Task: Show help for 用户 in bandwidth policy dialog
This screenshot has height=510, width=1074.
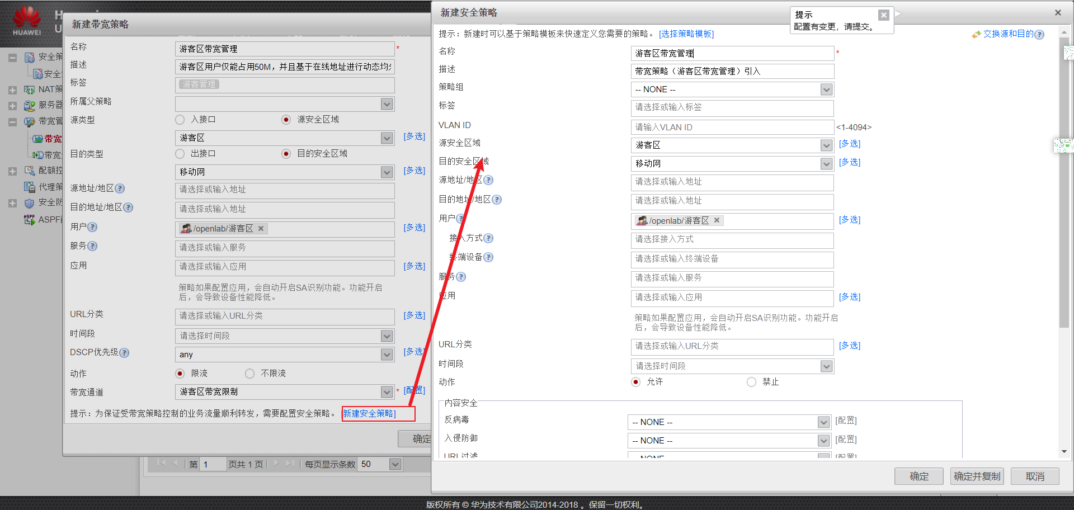Action: tap(92, 227)
